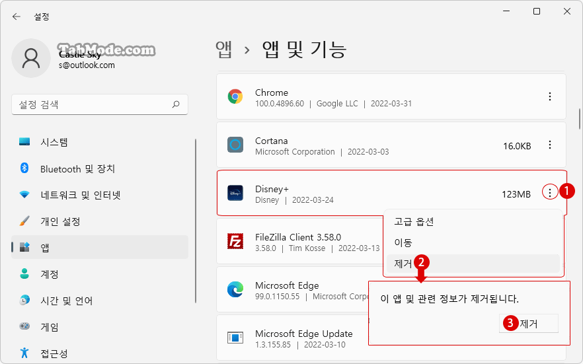583x364 pixels.
Task: Click the Bluetooth icon in the sidebar
Action: [x=24, y=168]
